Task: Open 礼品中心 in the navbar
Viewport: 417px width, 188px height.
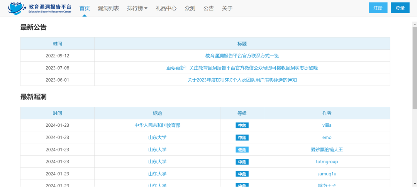Action: (x=166, y=8)
